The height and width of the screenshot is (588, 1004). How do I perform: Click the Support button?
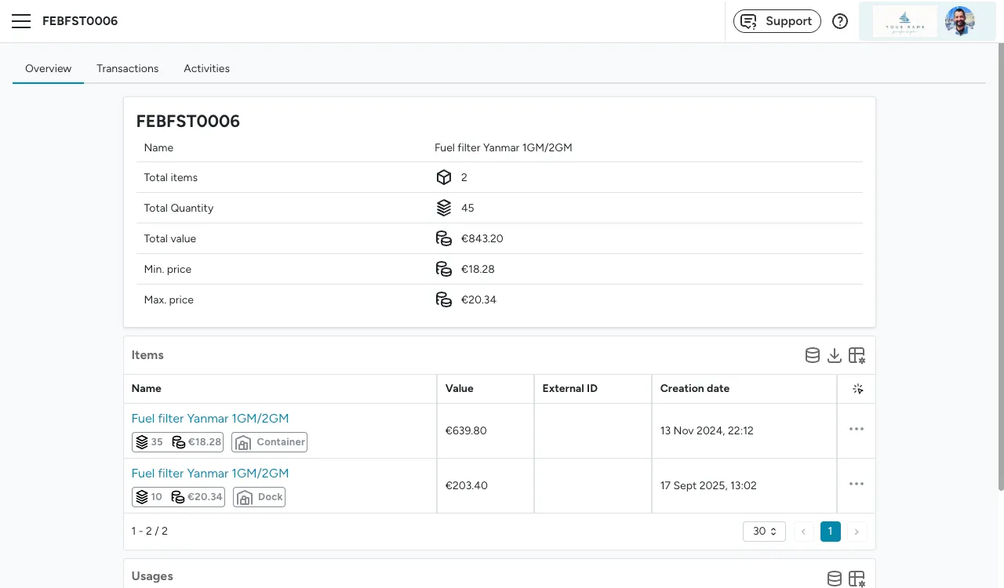tap(777, 21)
